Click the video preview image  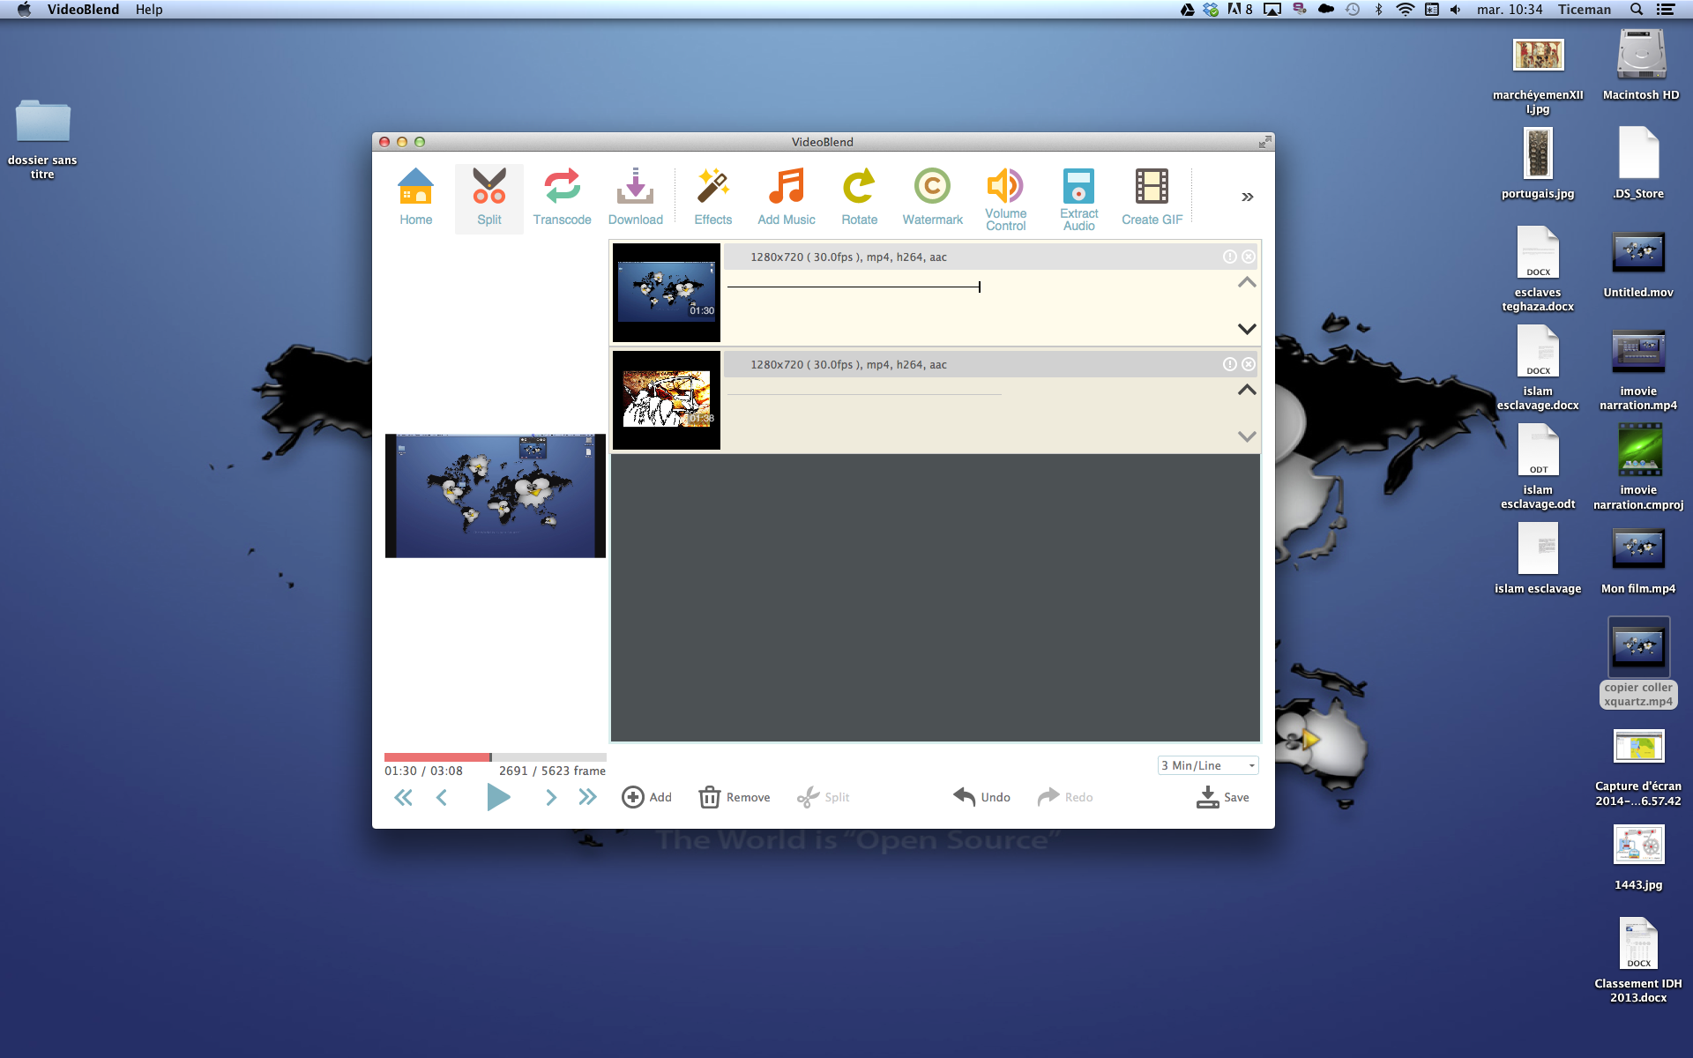click(x=496, y=495)
